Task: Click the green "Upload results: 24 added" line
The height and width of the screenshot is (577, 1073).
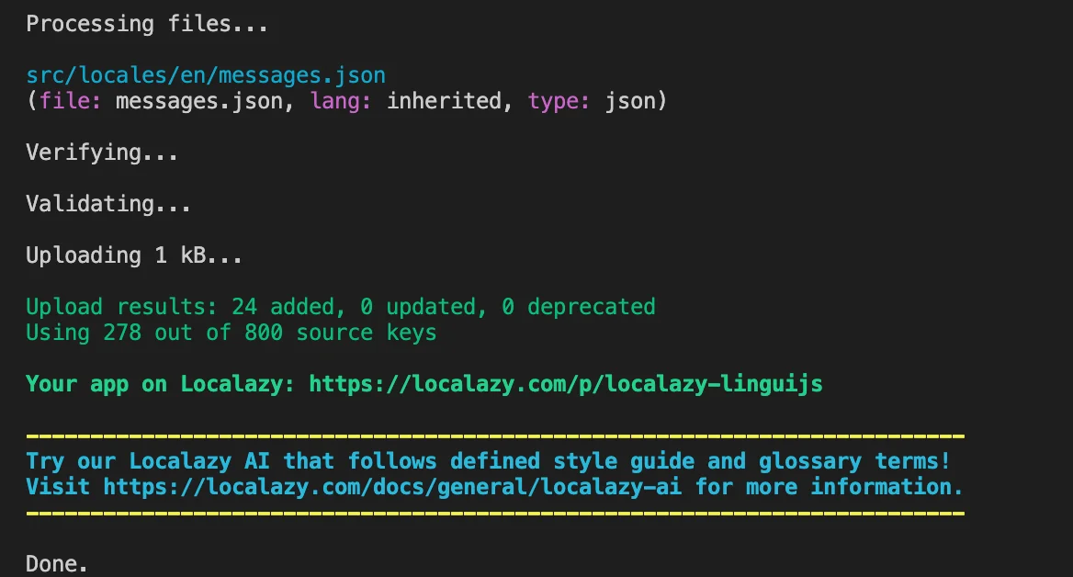Action: click(x=340, y=306)
